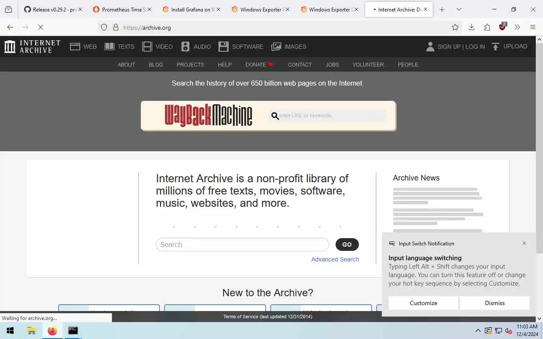
Task: Open the PEOPLE menu item
Action: (408, 64)
